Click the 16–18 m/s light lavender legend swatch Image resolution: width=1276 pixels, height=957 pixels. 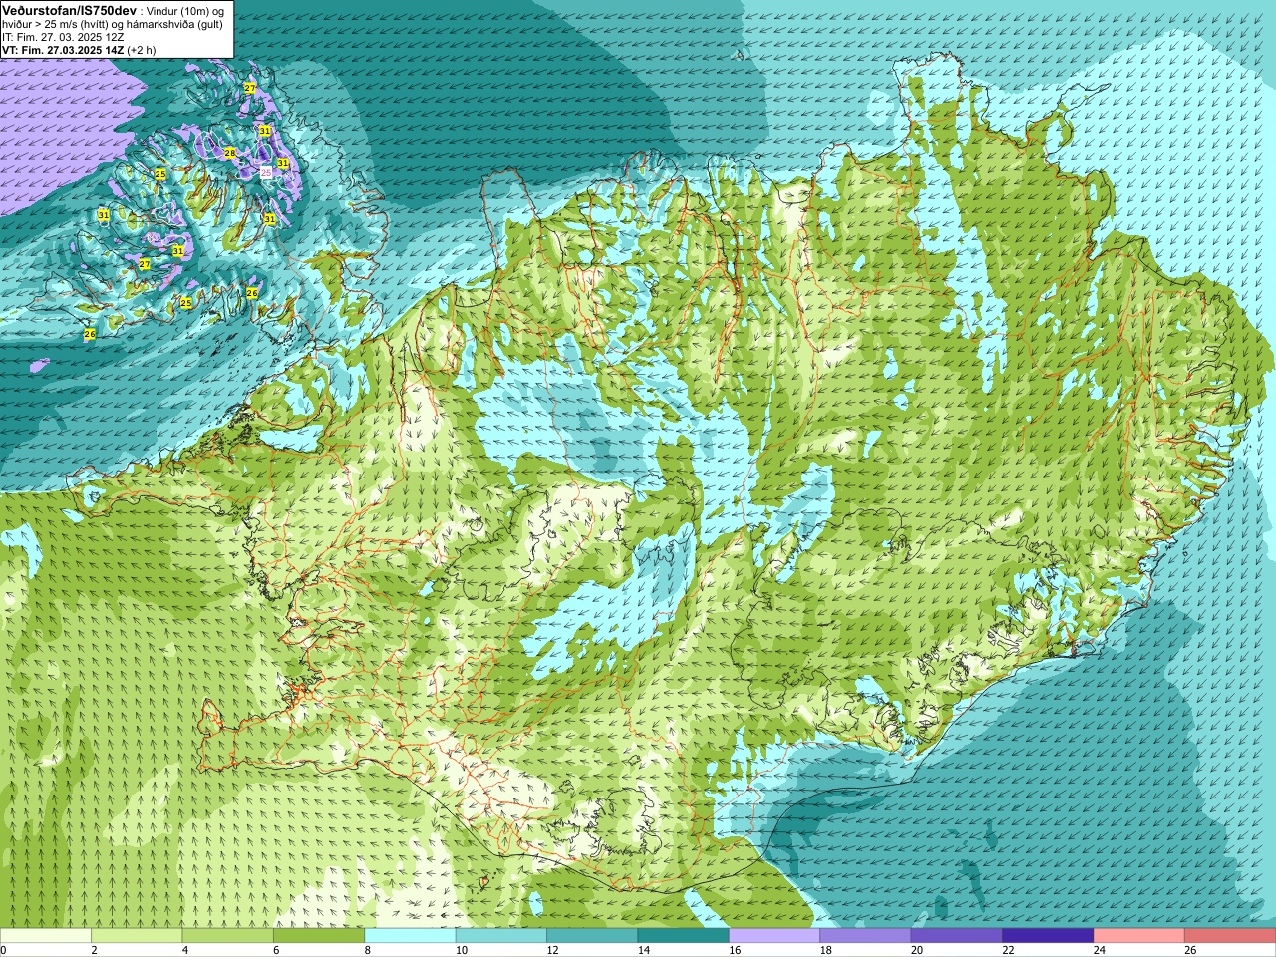(774, 936)
